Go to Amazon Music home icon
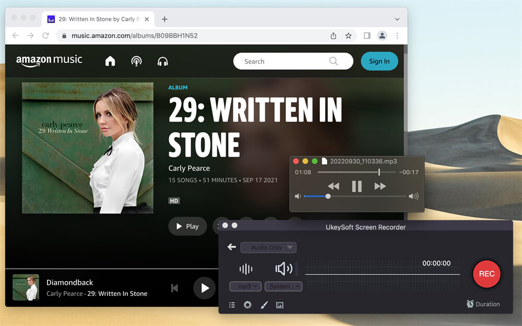Image resolution: width=522 pixels, height=326 pixels. 110,61
